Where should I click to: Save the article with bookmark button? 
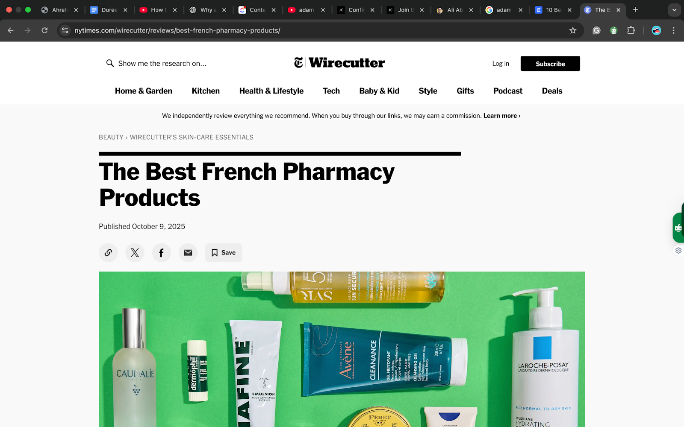[x=224, y=253]
